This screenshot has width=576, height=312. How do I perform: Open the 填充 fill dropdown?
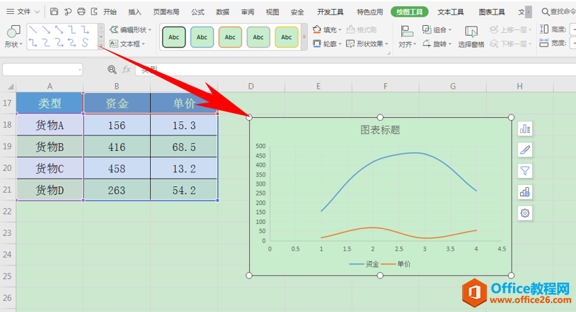pyautogui.click(x=327, y=29)
